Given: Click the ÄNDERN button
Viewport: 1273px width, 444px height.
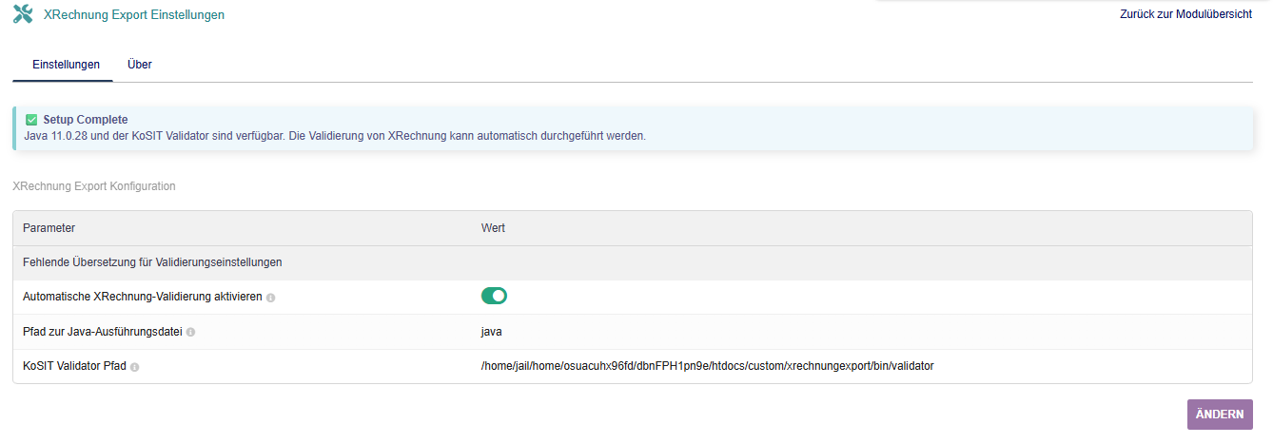Looking at the screenshot, I should 1220,415.
